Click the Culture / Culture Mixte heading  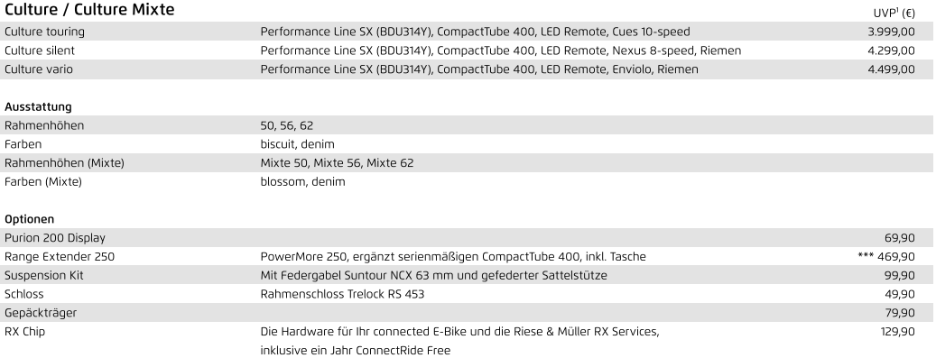[89, 10]
